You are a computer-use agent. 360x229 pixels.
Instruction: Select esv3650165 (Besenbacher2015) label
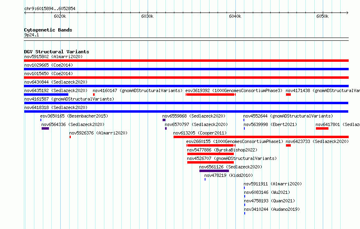[x=74, y=116]
